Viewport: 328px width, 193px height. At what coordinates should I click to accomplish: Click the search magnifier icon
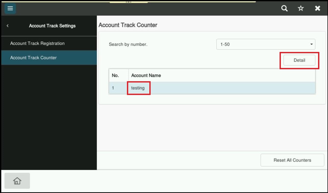click(x=284, y=8)
